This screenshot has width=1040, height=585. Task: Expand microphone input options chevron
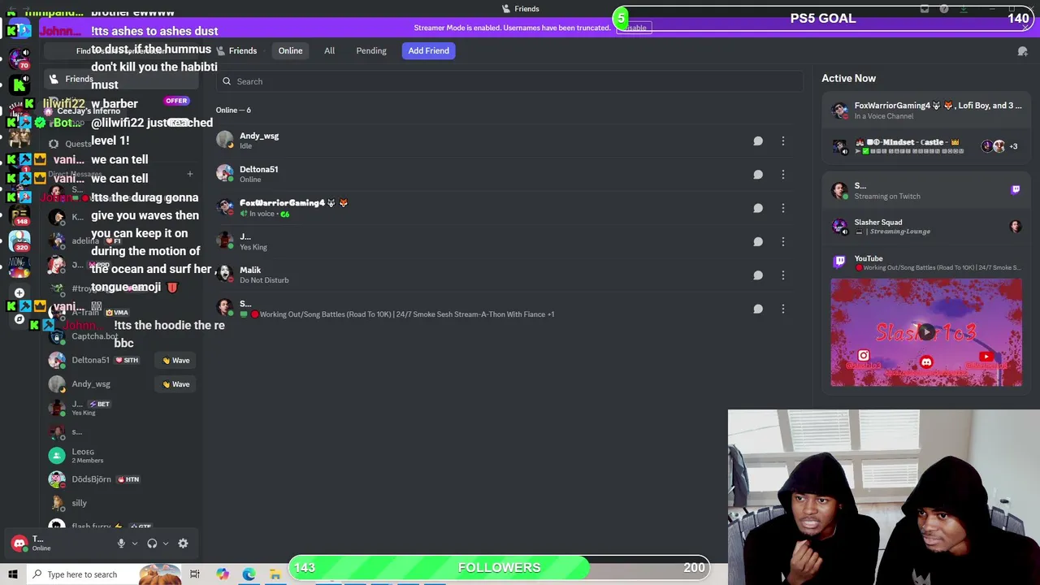pyautogui.click(x=135, y=544)
